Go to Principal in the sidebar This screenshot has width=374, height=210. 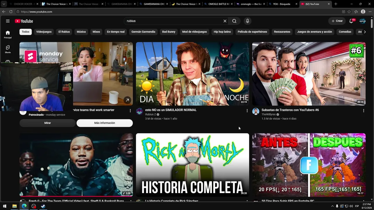pyautogui.click(x=8, y=34)
